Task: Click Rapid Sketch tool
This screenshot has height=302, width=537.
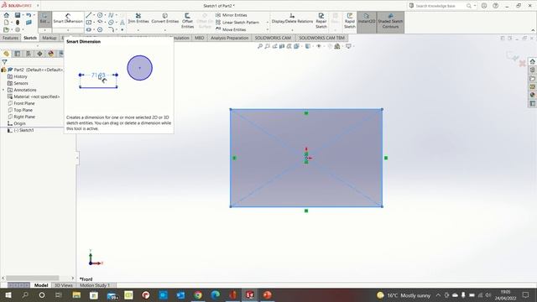Action: tap(350, 20)
